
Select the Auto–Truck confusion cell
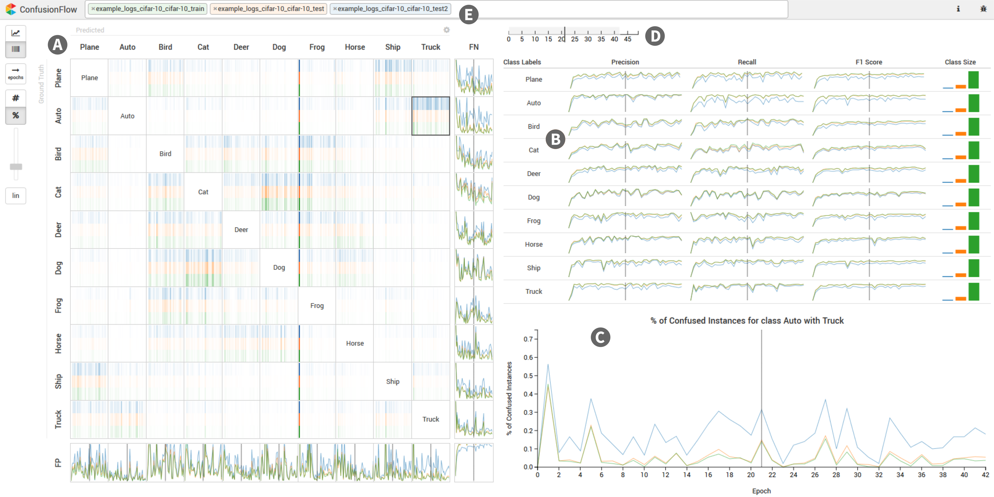click(x=430, y=116)
